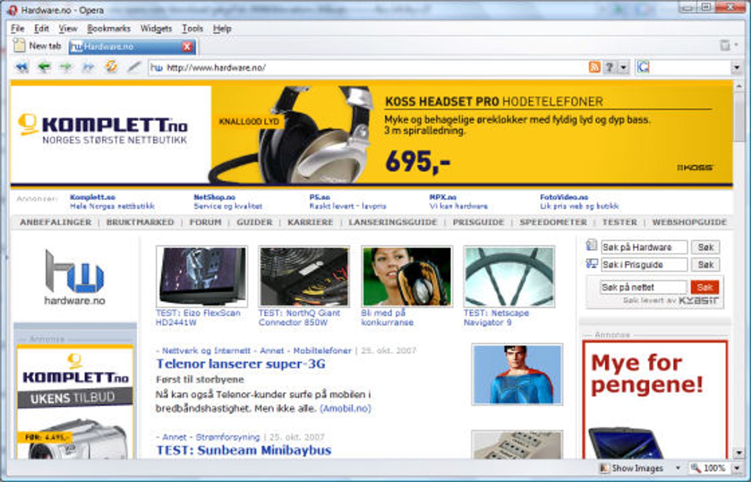Open the Tools menu
This screenshot has width=751, height=482.
click(x=192, y=28)
